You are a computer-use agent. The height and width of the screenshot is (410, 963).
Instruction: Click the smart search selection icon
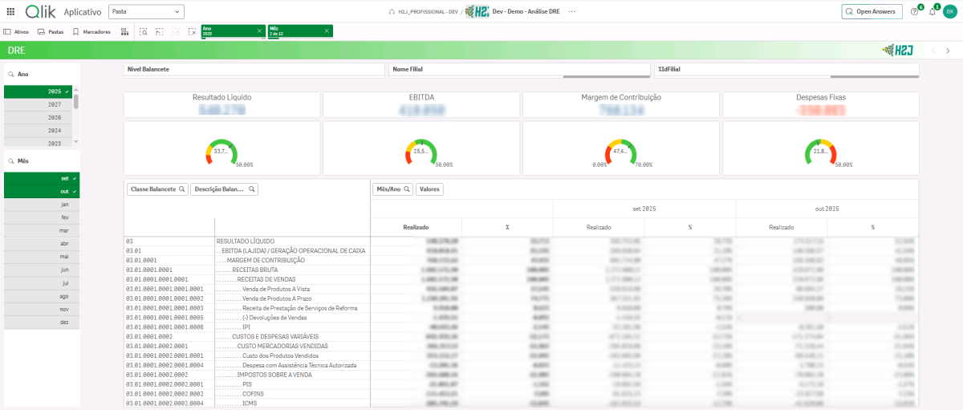click(143, 32)
